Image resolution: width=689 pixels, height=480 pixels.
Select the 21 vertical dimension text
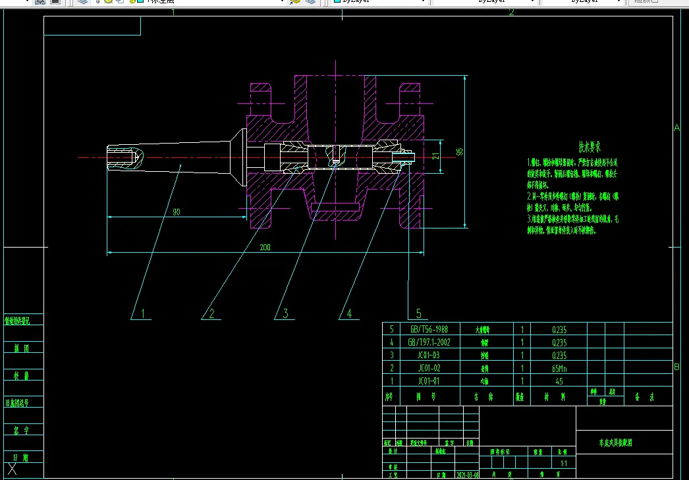(435, 156)
